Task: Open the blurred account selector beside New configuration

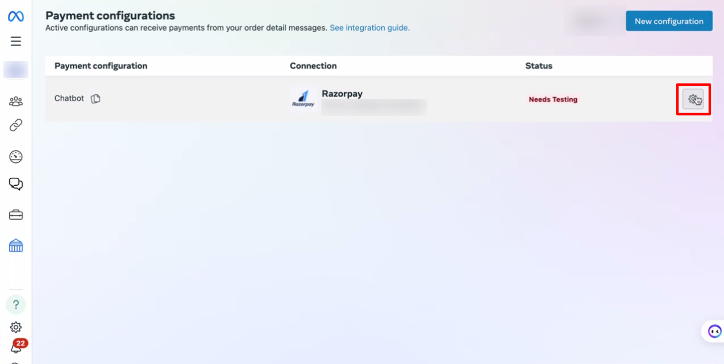Action: [x=594, y=21]
